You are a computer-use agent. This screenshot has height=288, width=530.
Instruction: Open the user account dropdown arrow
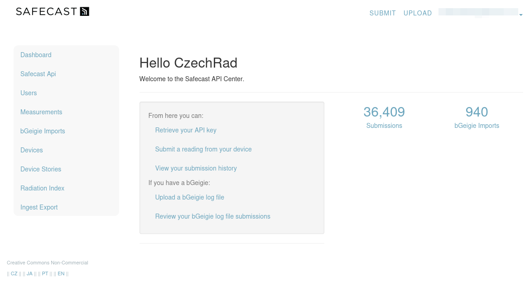point(521,15)
